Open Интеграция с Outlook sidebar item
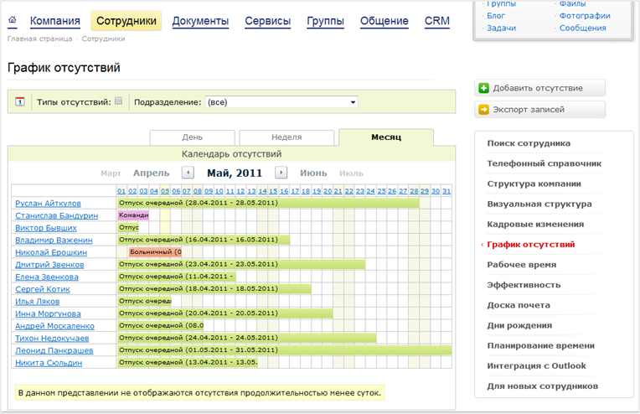This screenshot has height=414, width=640. tap(536, 366)
